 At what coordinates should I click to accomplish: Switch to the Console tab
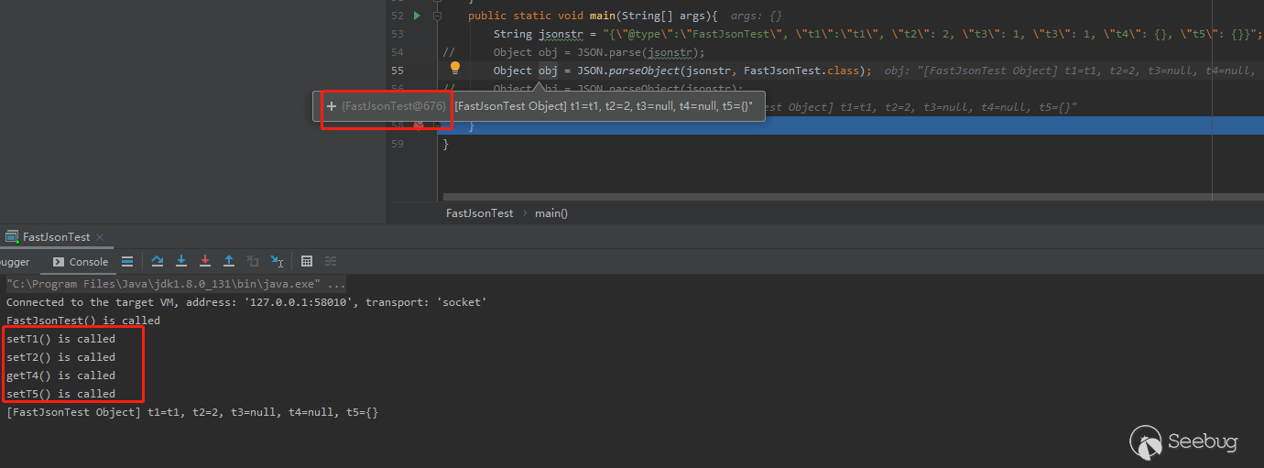(81, 262)
